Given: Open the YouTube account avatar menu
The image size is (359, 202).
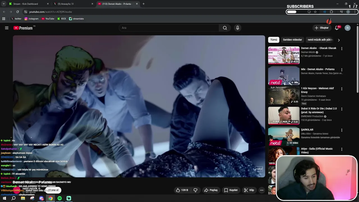Looking at the screenshot, I should coord(348,28).
